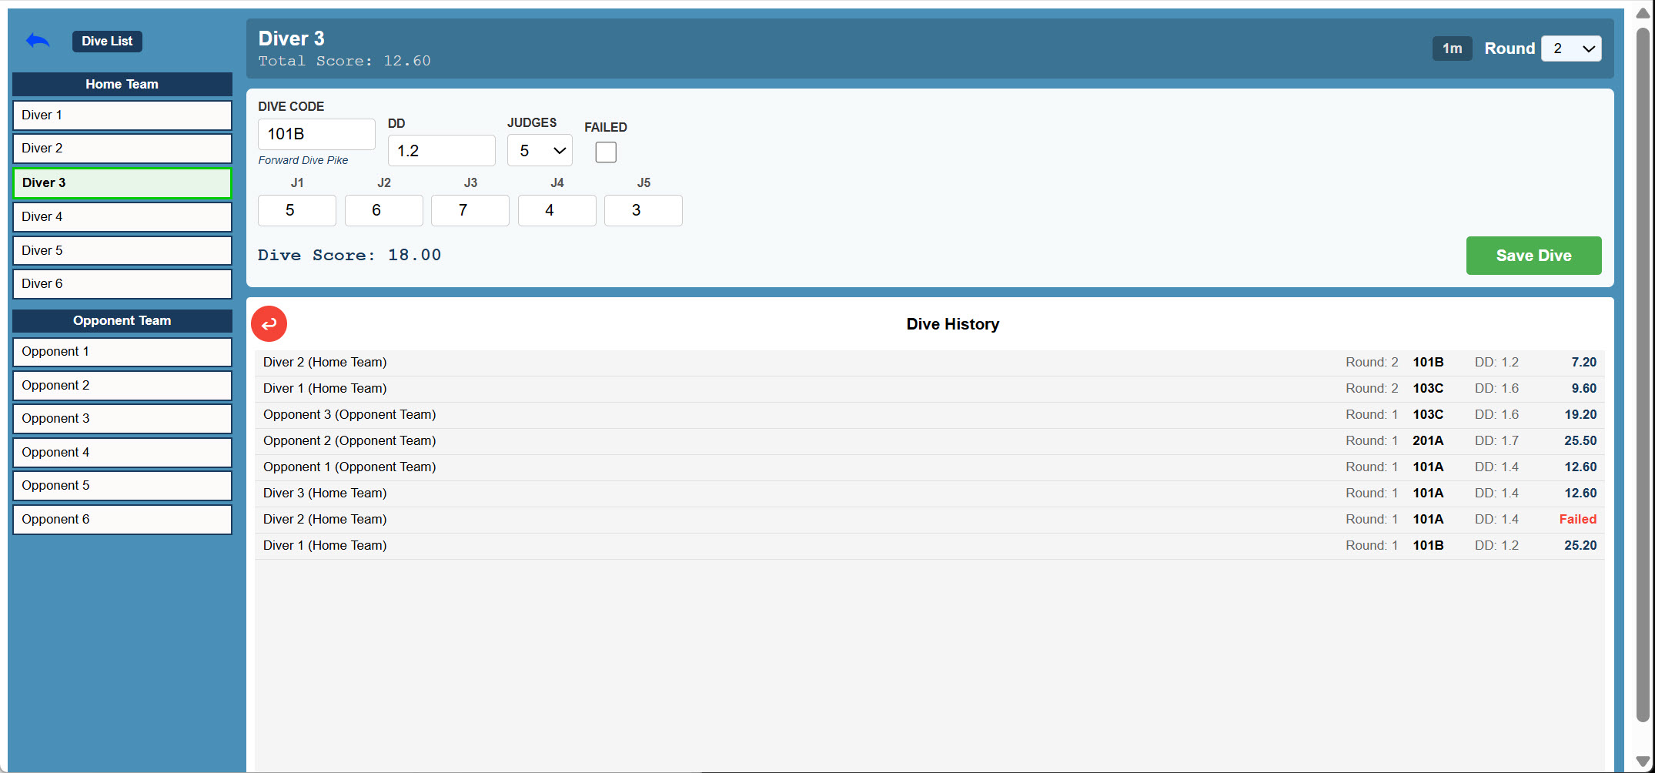Screen dimensions: 1655x773
Task: Click the J5 score field
Action: point(644,210)
